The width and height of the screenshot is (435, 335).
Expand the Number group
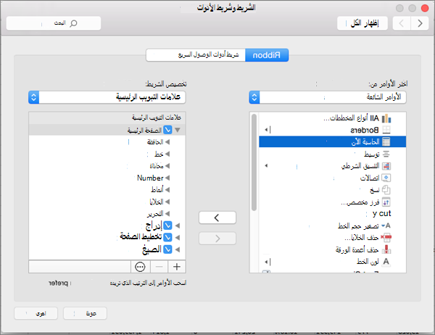167,178
